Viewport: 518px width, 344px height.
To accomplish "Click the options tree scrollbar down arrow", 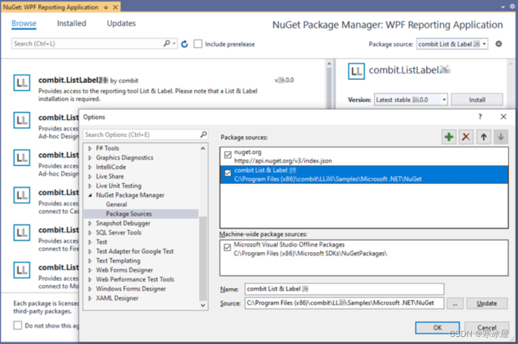I will click(203, 305).
